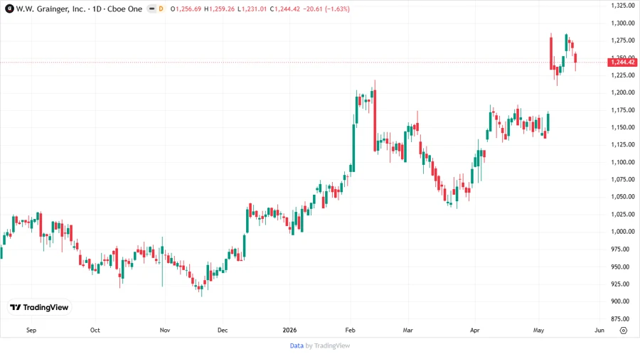640x354 pixels.
Task: Open the chart settings gear icon
Action: tap(623, 331)
